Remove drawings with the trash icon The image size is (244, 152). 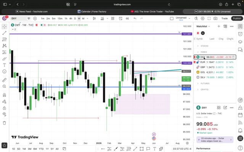(4, 123)
